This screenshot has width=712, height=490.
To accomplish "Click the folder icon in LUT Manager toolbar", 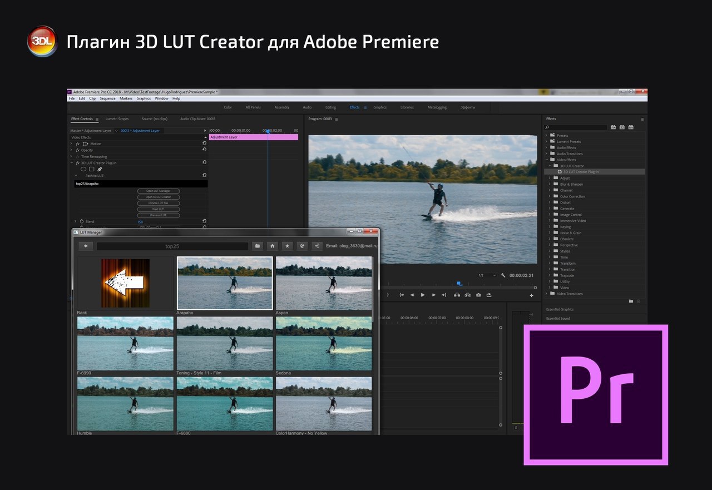I will (x=258, y=246).
